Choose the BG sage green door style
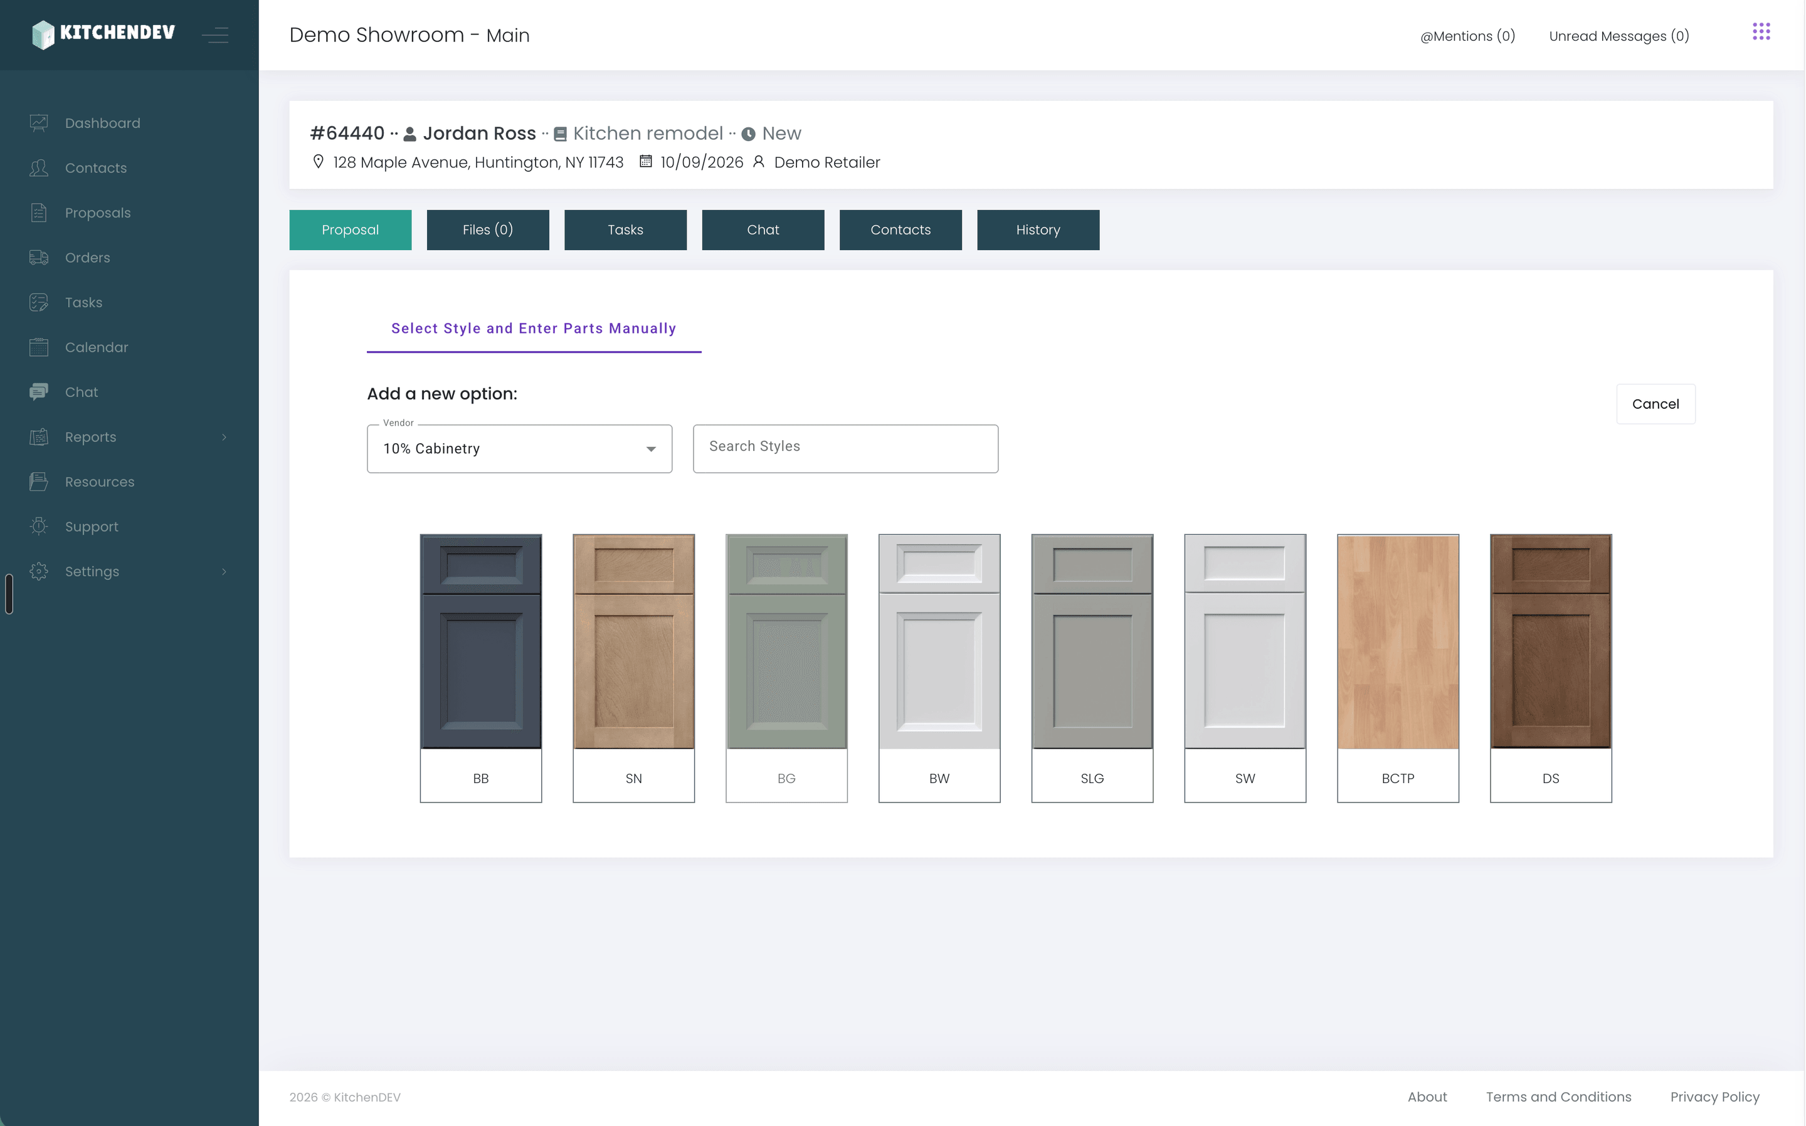This screenshot has height=1126, width=1806. [x=786, y=667]
